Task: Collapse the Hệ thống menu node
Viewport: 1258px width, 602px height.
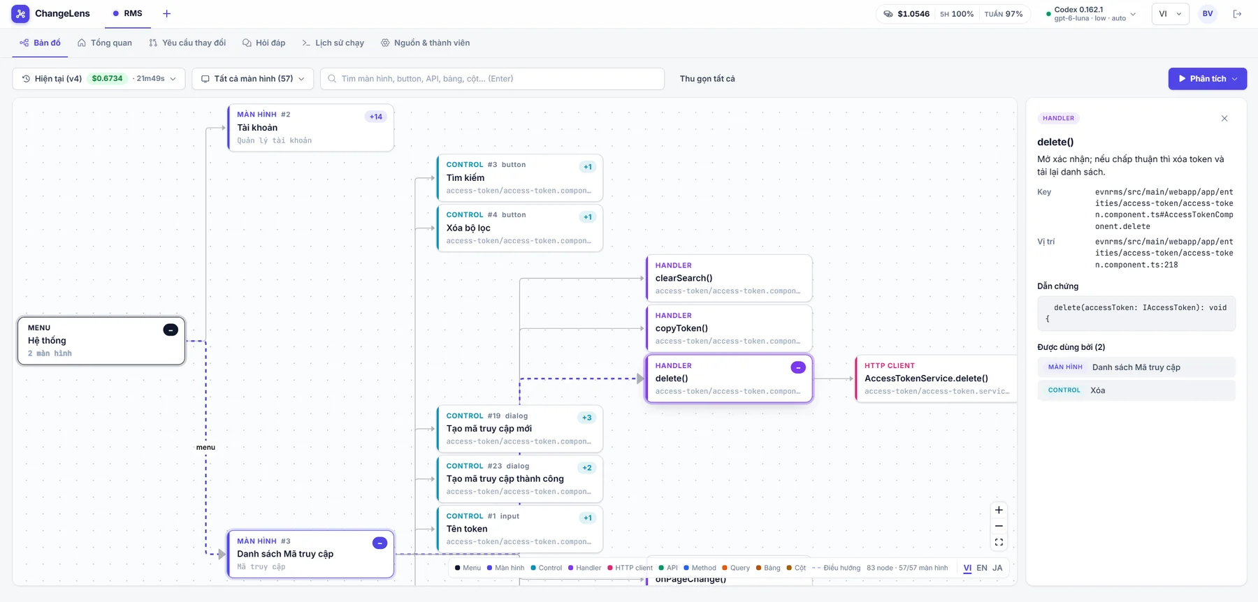Action: pyautogui.click(x=171, y=330)
